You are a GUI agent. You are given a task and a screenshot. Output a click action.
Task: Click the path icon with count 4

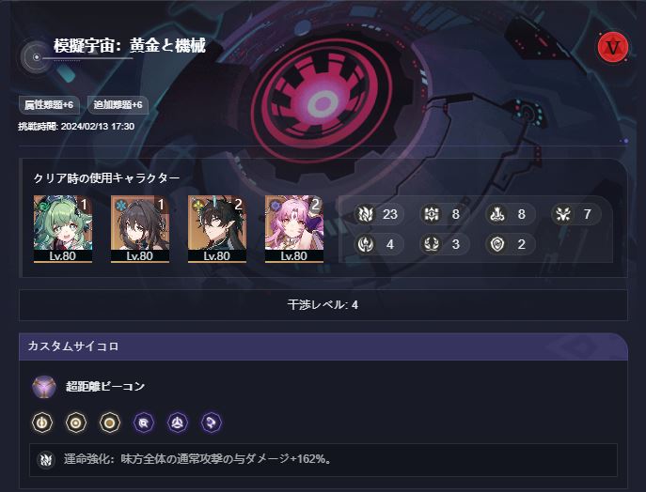pos(366,244)
